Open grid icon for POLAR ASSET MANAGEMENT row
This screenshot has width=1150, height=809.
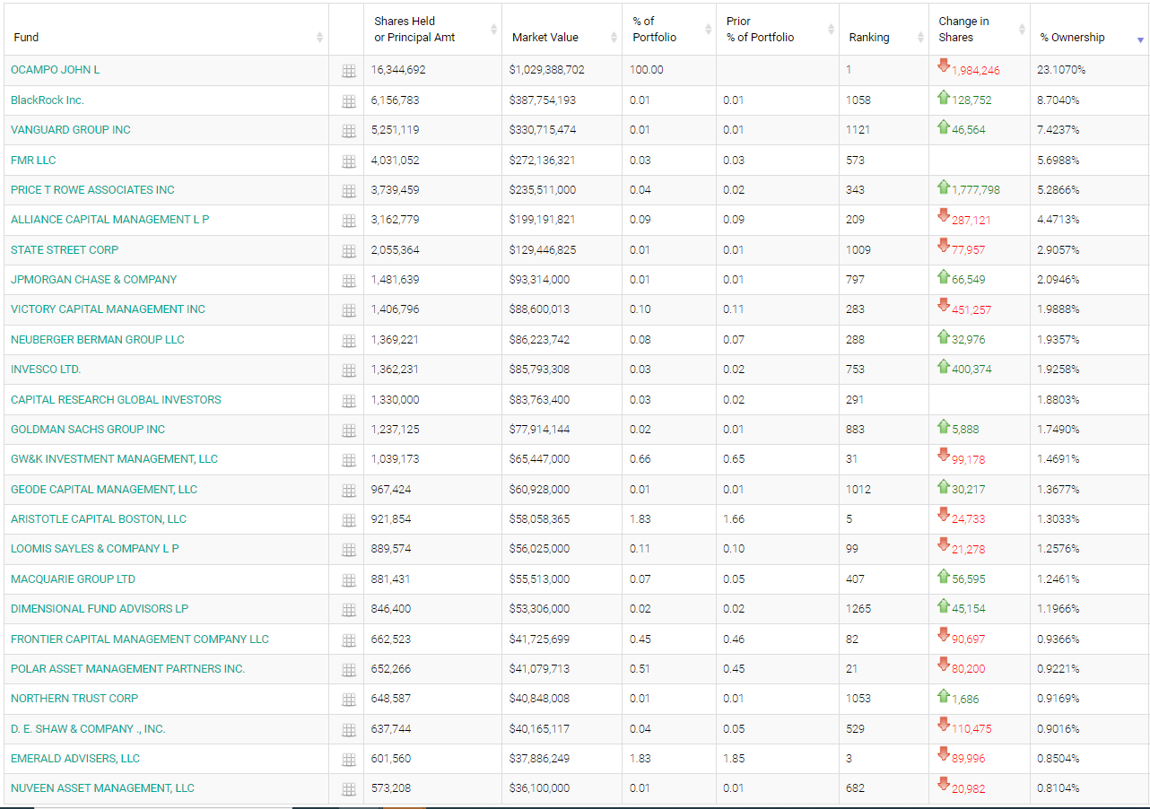point(349,670)
